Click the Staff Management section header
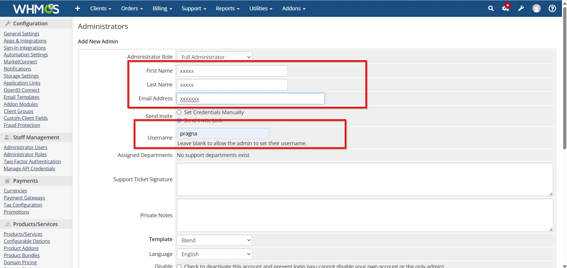The image size is (567, 268). 36,137
